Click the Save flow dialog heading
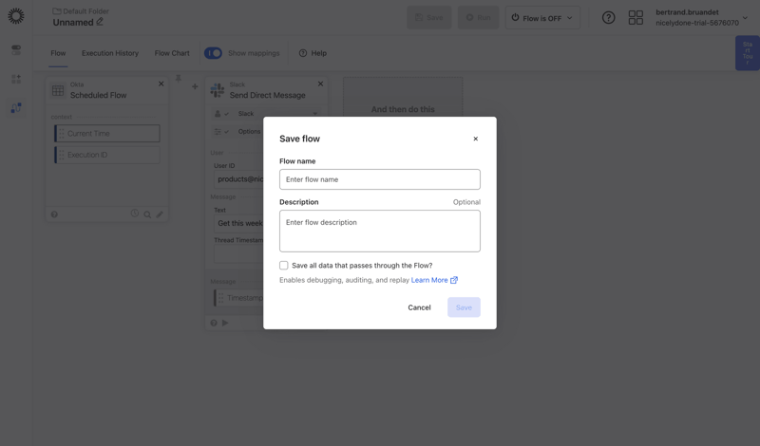The height and width of the screenshot is (446, 760). click(299, 139)
